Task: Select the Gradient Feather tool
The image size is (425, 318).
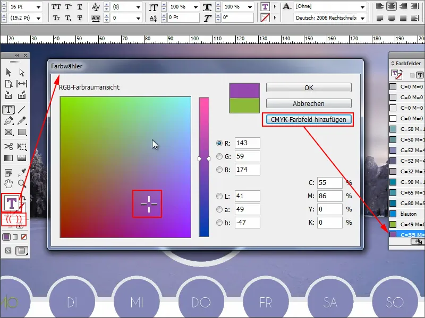Action: coord(22,157)
